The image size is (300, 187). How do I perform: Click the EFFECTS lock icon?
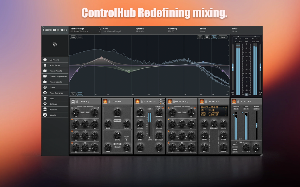click(206, 101)
